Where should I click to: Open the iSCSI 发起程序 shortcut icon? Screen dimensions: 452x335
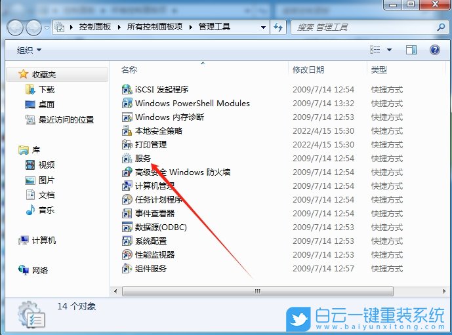click(127, 90)
